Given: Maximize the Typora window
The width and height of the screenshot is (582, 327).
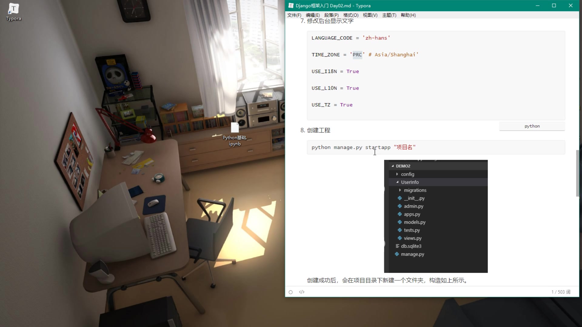Looking at the screenshot, I should point(554,5).
